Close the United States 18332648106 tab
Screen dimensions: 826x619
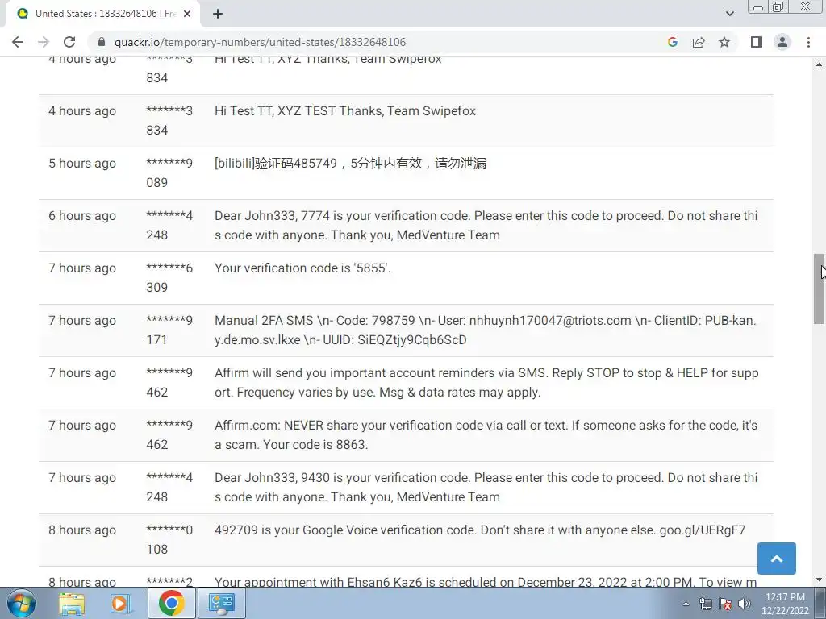(186, 15)
